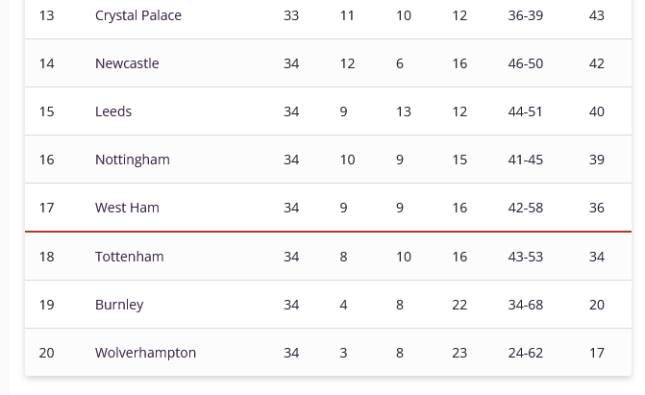
Task: Select the Leeds team name
Action: 113,111
